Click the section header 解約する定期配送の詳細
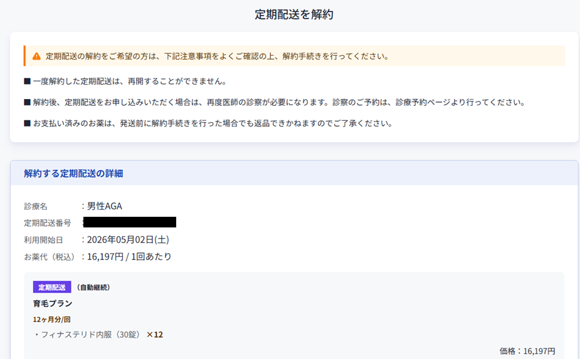 tap(73, 174)
